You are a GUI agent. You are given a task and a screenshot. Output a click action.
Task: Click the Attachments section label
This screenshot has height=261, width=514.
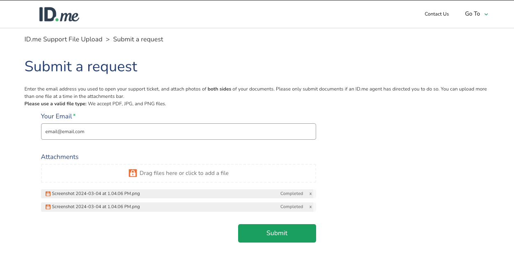coord(60,157)
